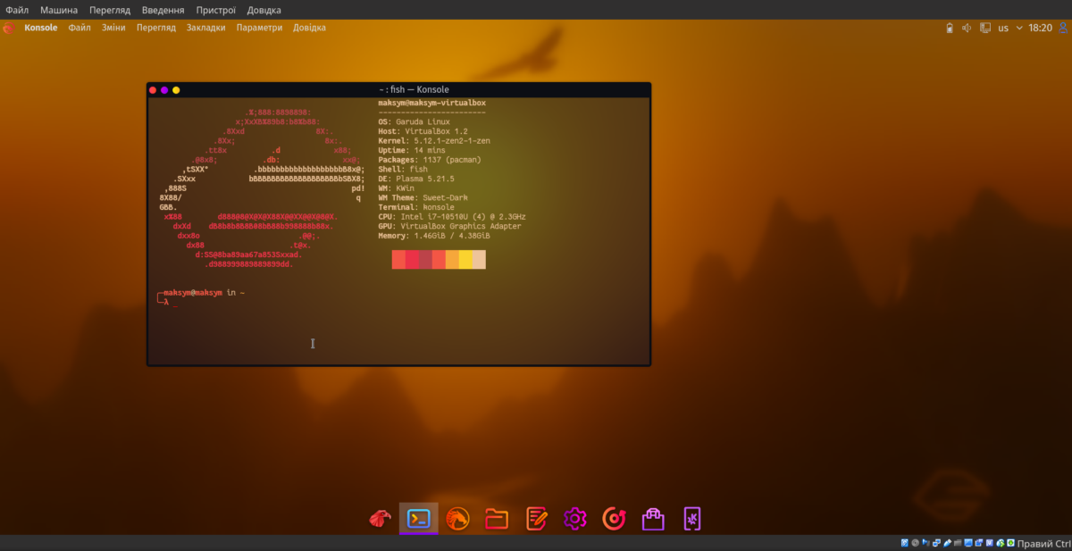The width and height of the screenshot is (1072, 551).
Task: Open system settings gear in dock
Action: [574, 518]
